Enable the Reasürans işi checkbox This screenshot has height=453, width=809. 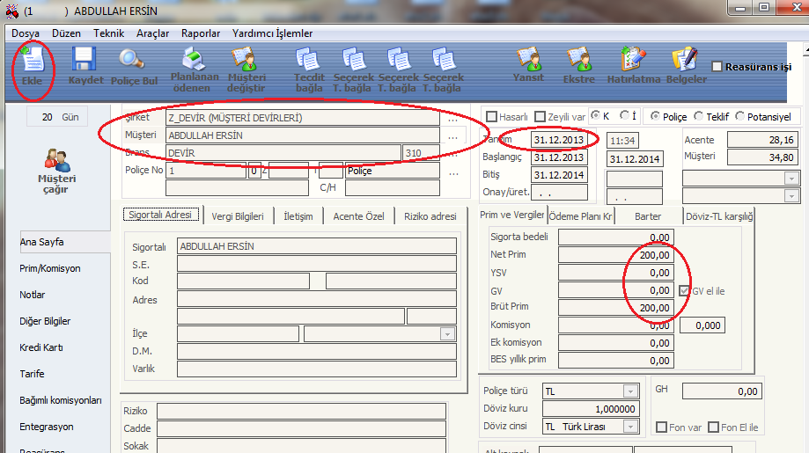[717, 67]
